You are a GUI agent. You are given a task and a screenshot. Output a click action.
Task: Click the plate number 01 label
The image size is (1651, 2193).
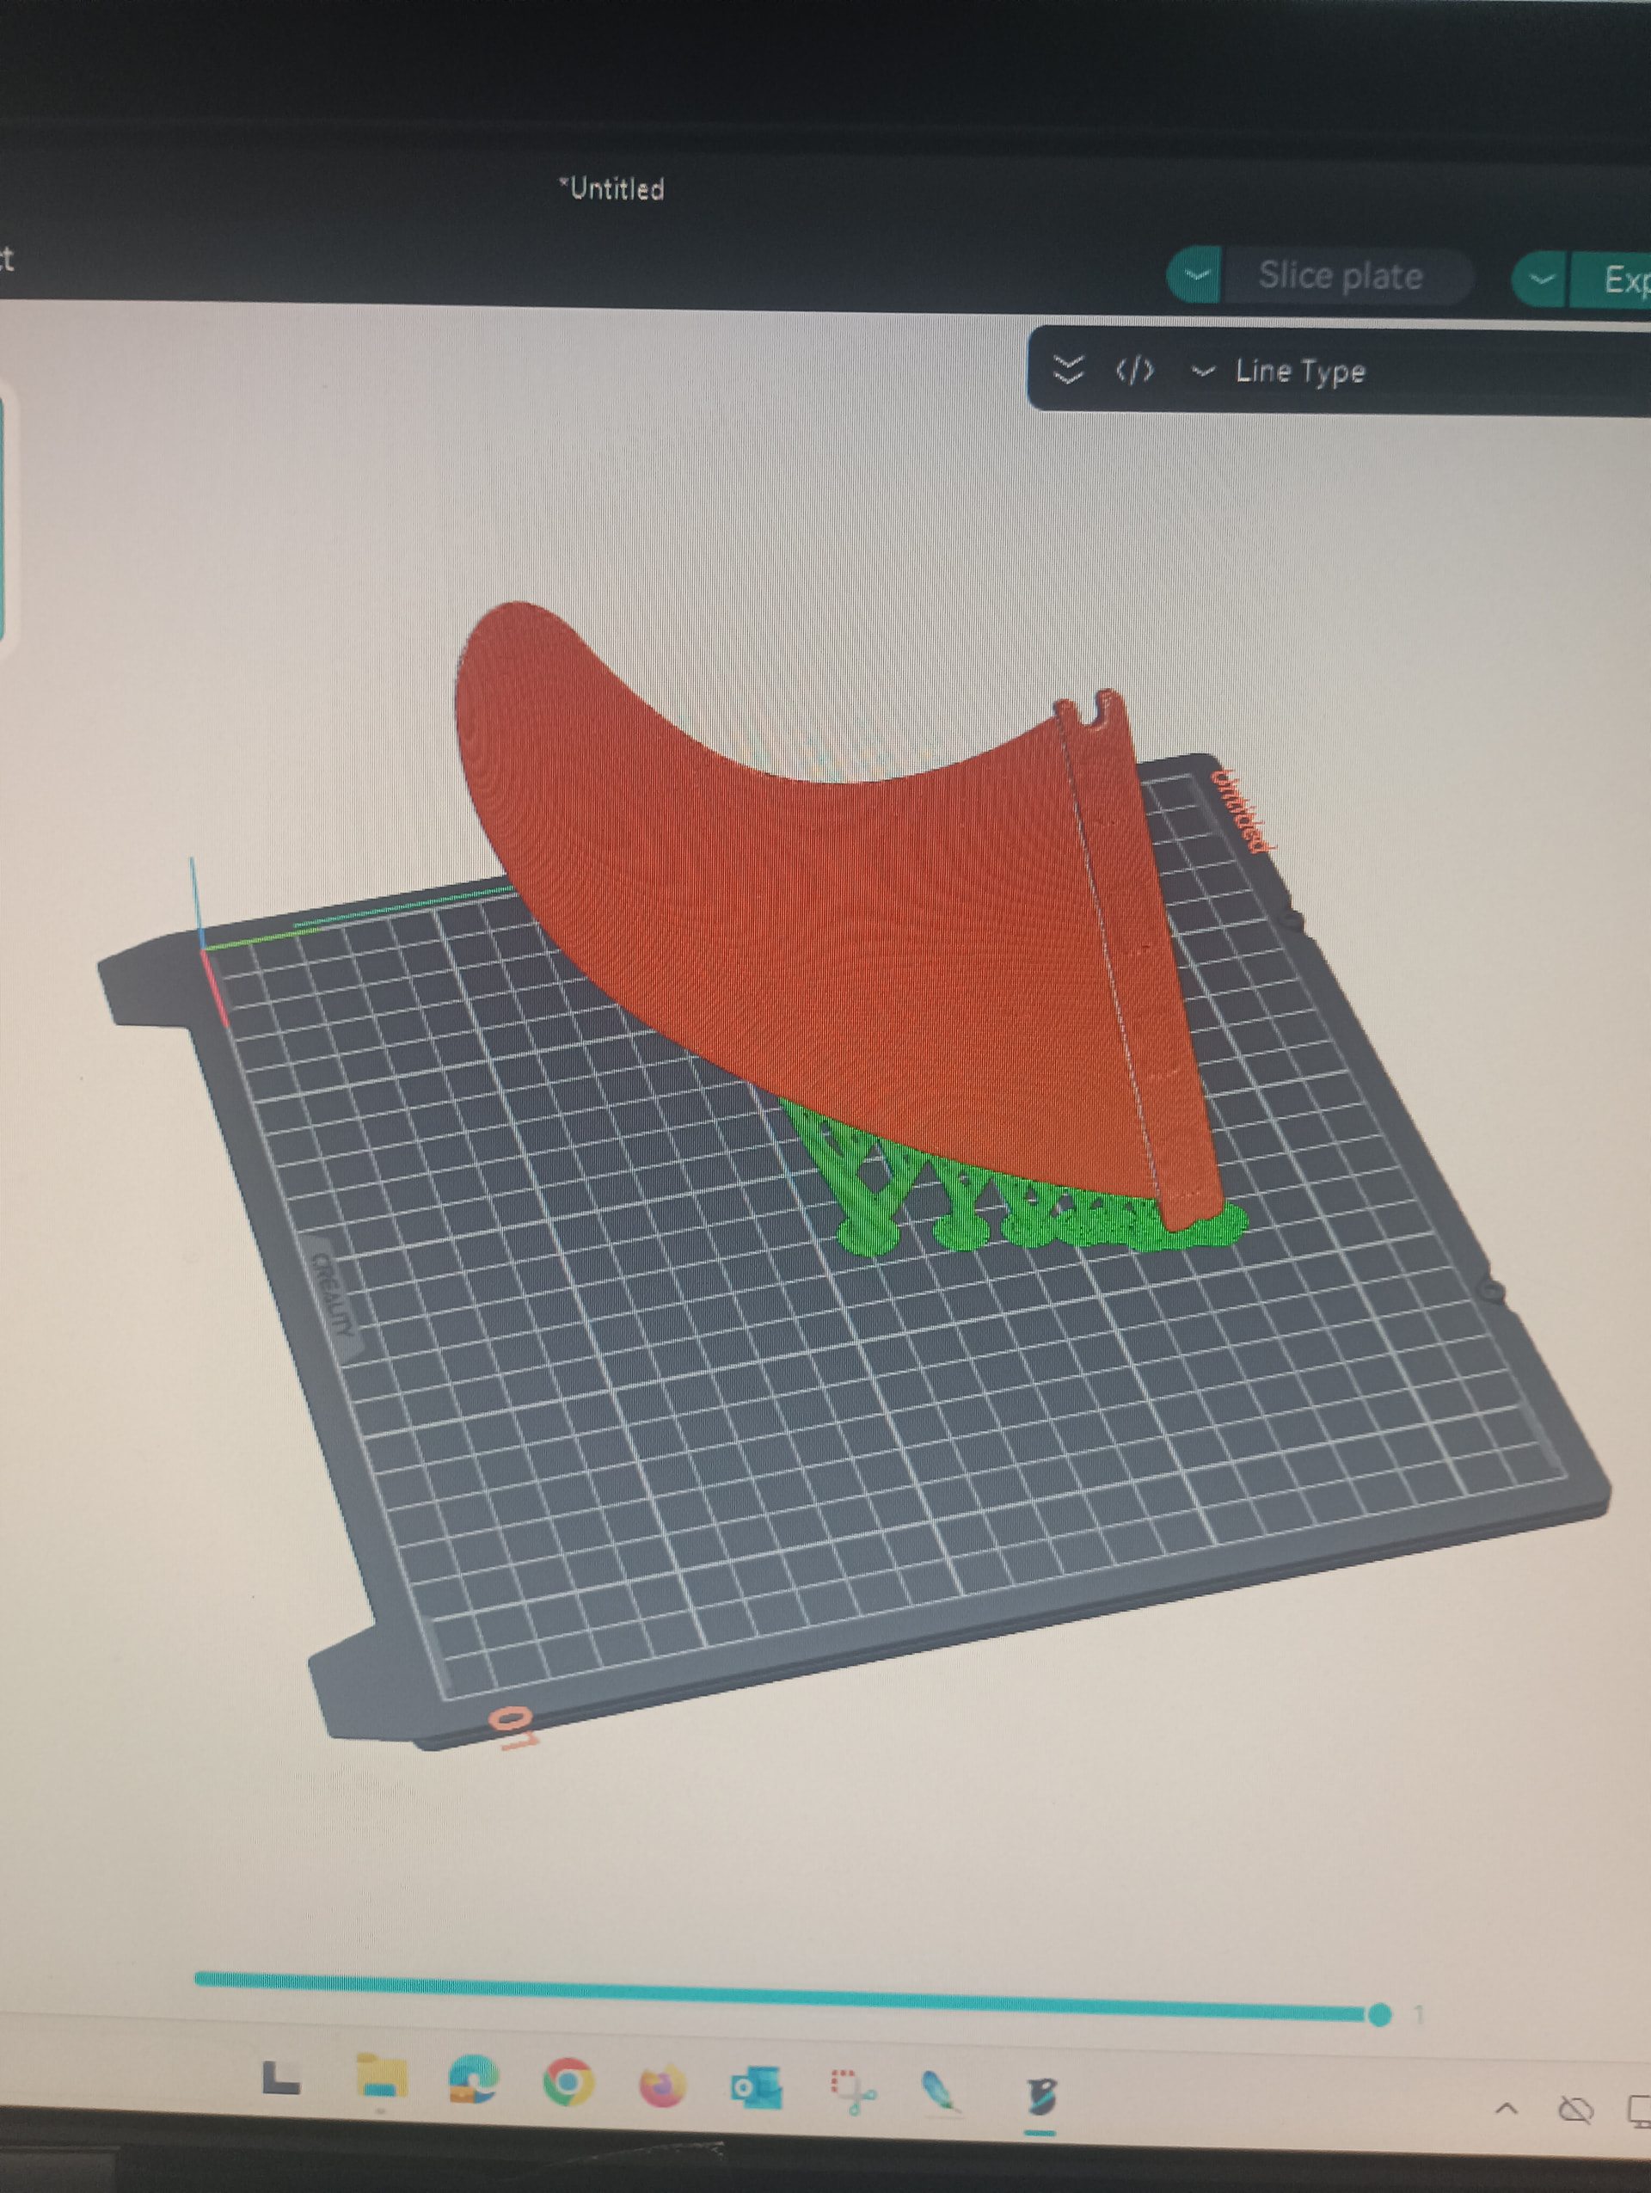(x=515, y=1728)
